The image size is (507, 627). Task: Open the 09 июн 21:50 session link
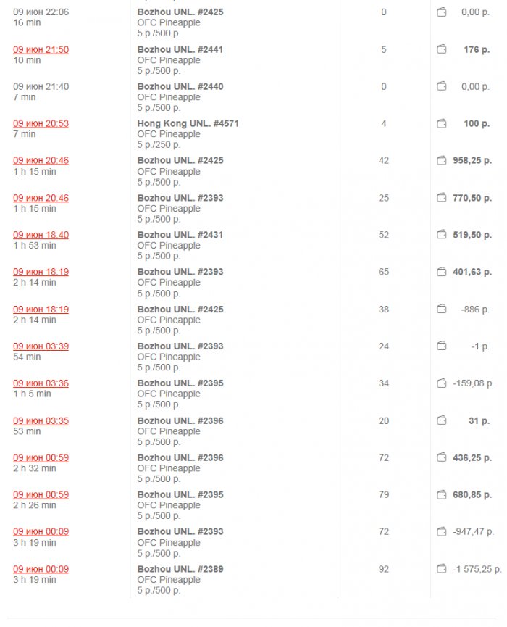[x=41, y=50]
